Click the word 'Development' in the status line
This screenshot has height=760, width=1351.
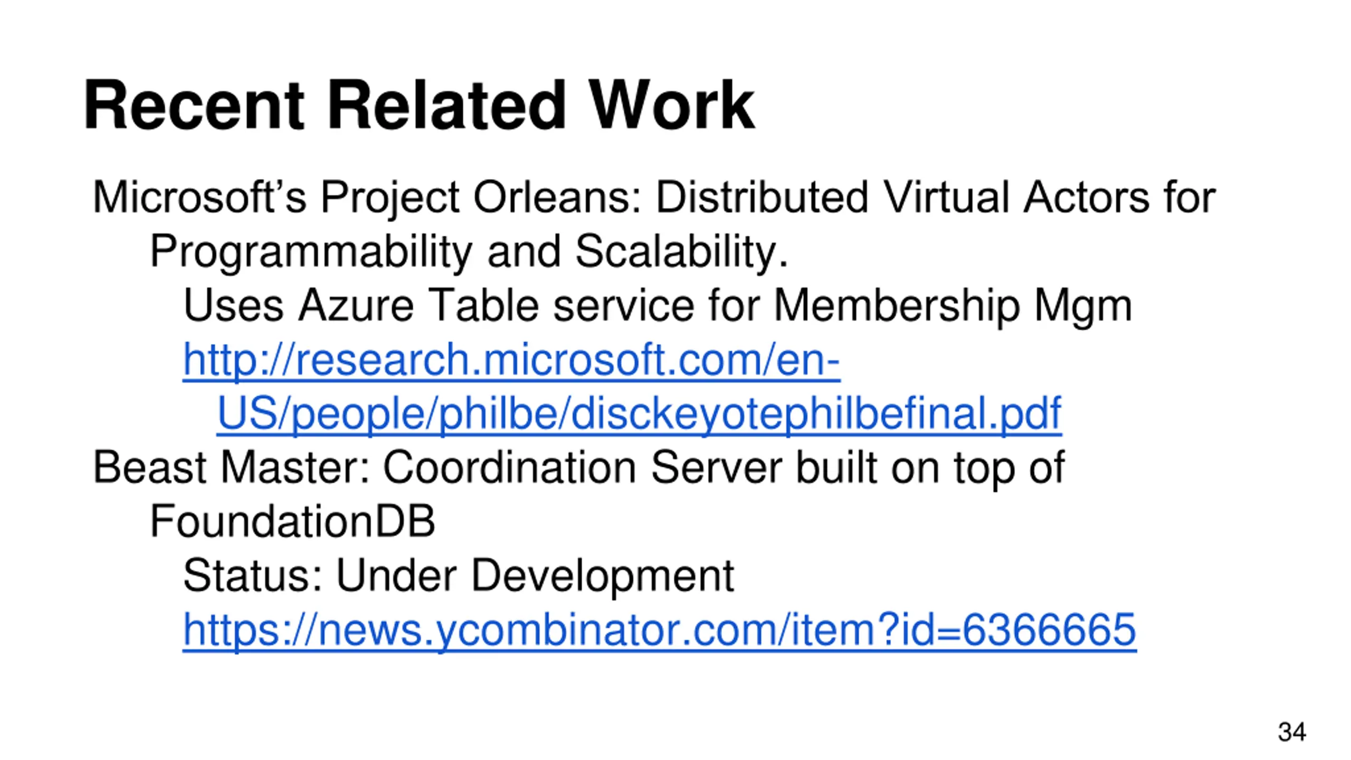click(x=602, y=575)
